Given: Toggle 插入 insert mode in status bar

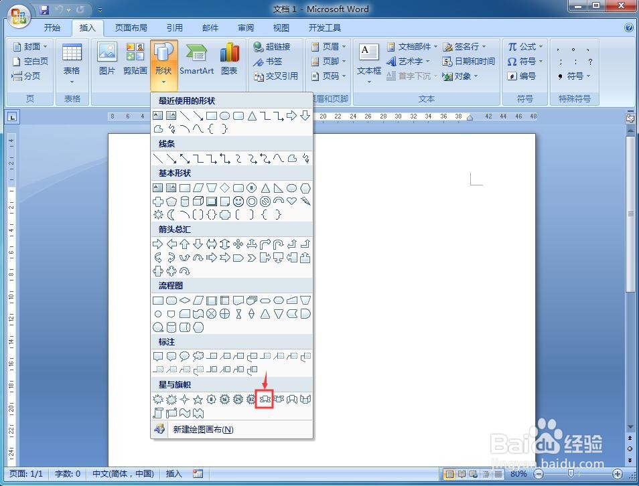Looking at the screenshot, I should tap(173, 474).
